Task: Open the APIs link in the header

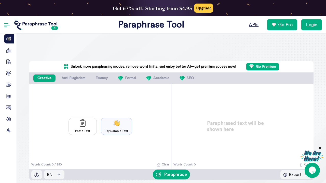Action: click(253, 25)
